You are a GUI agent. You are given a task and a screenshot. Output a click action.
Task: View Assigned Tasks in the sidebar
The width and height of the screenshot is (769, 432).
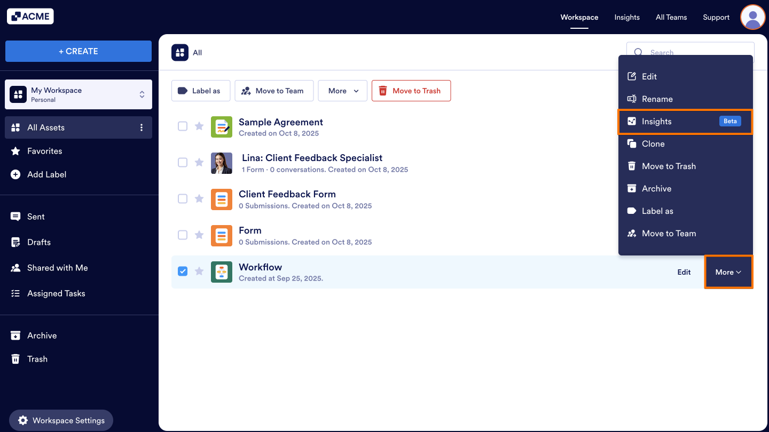(56, 293)
